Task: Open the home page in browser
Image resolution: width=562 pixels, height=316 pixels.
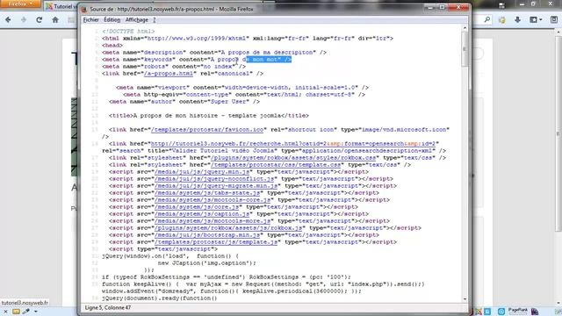Action: pos(55,20)
